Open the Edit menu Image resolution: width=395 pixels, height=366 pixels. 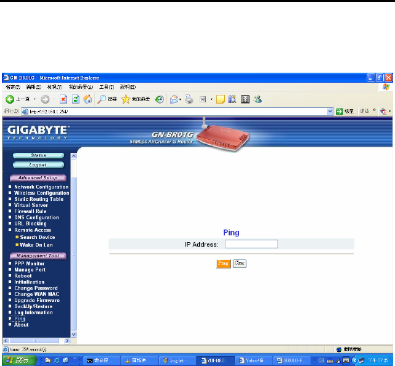coord(34,87)
